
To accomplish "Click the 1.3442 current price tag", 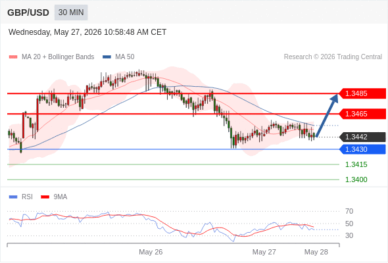I will (362, 137).
